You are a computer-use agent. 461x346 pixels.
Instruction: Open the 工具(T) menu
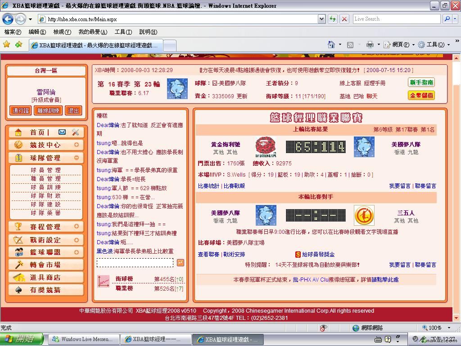[x=123, y=32]
